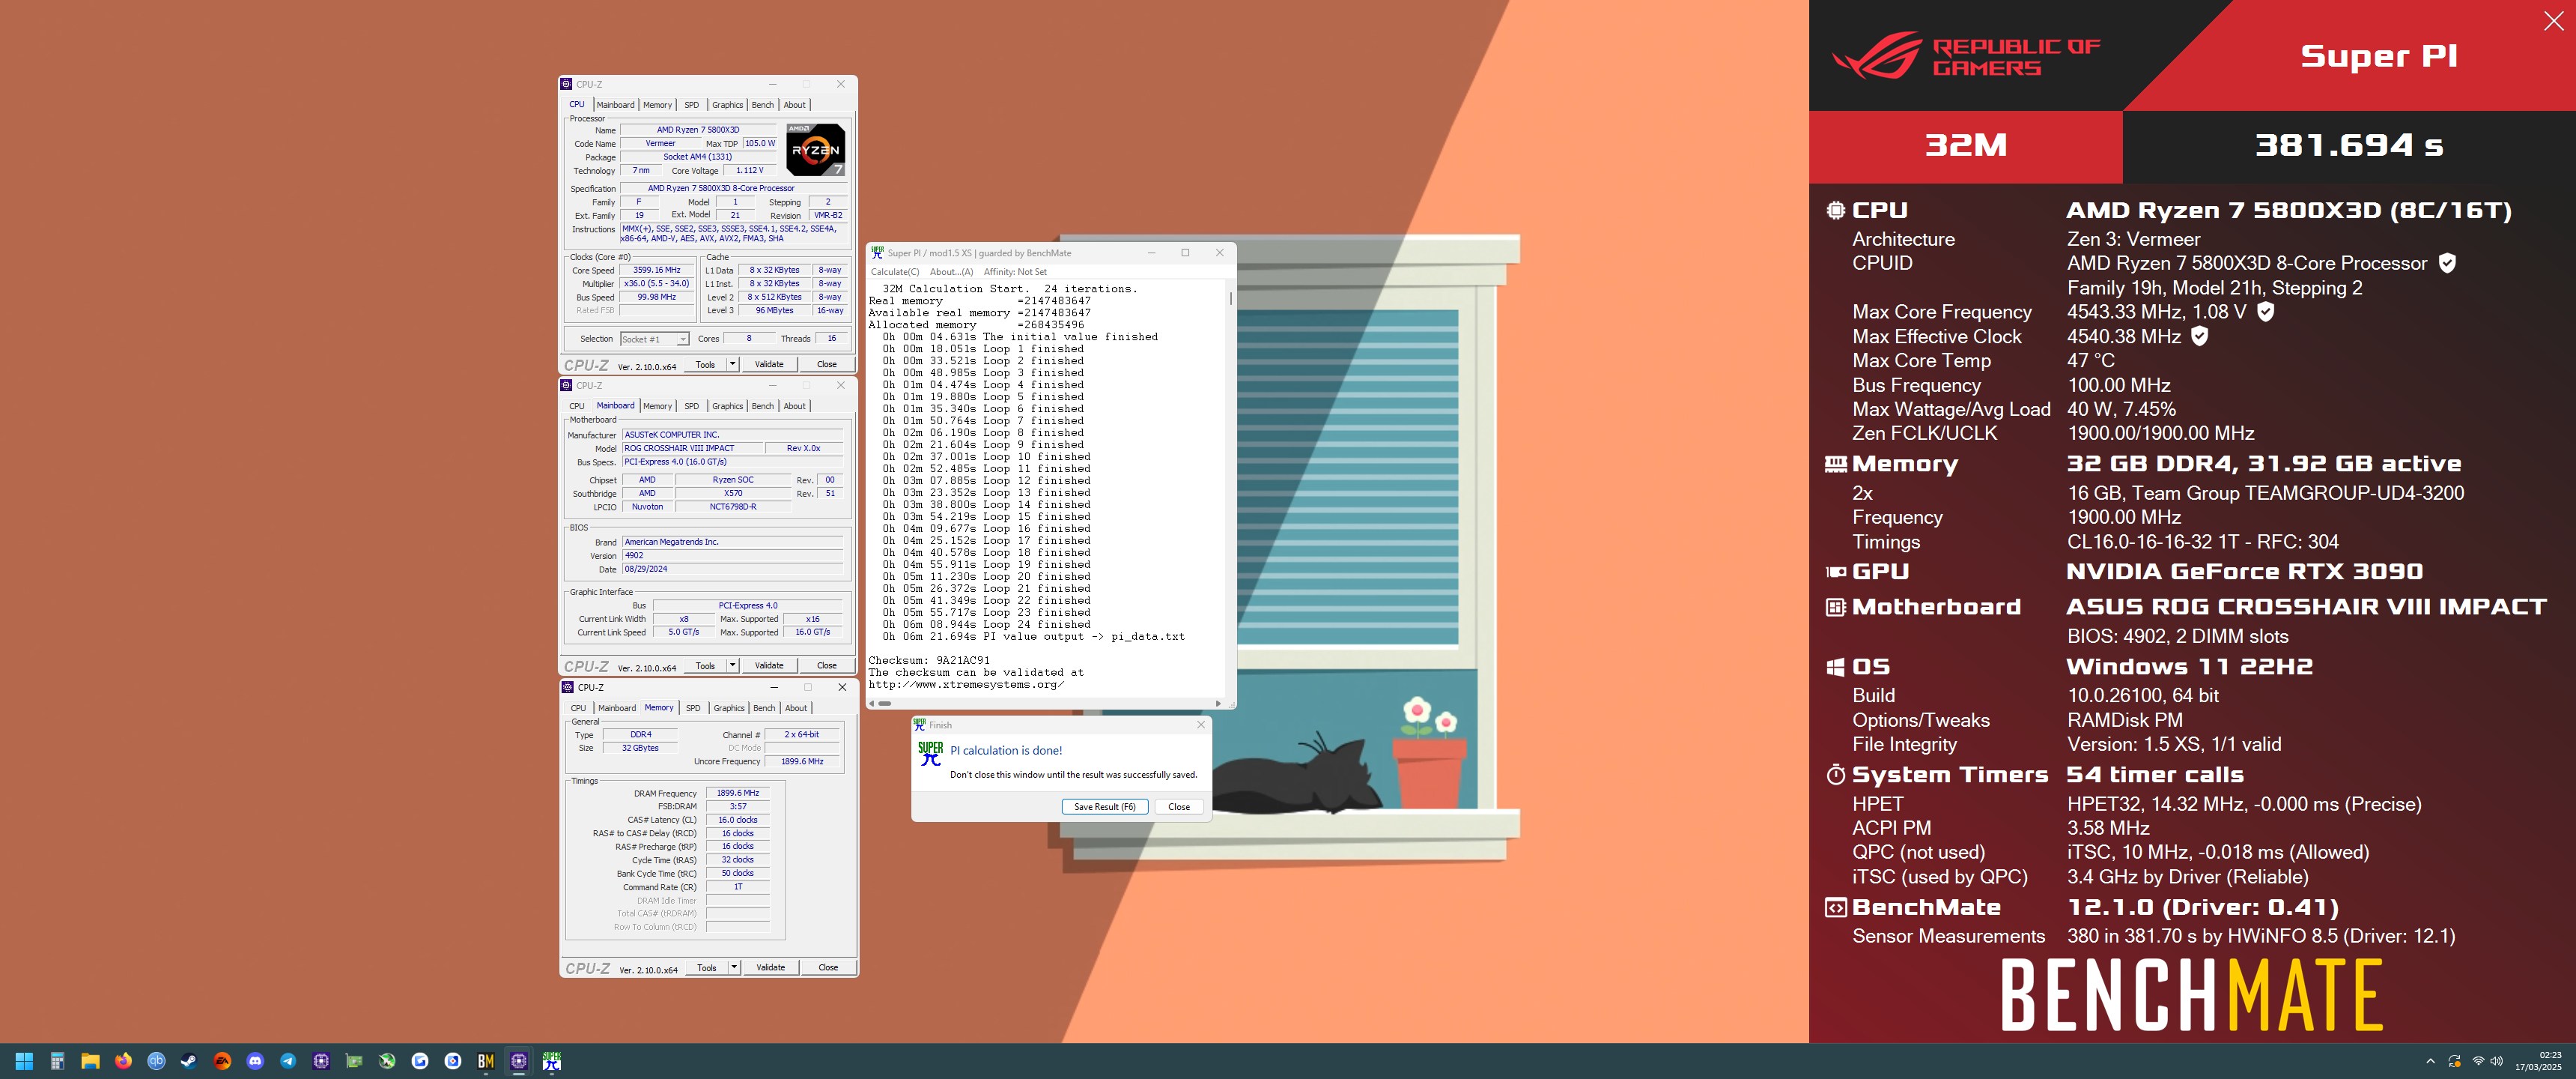This screenshot has height=1079, width=2576.
Task: Switch to Super PI via its taskbar icon
Action: pos(552,1061)
